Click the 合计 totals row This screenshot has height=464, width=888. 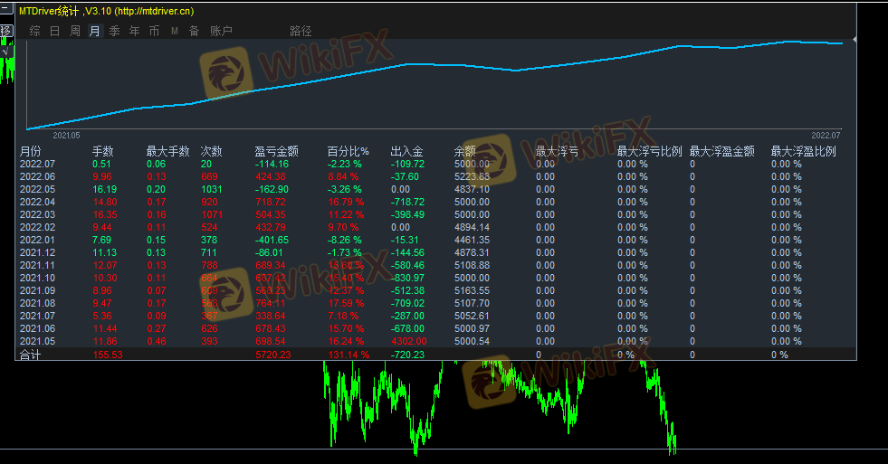(x=31, y=355)
